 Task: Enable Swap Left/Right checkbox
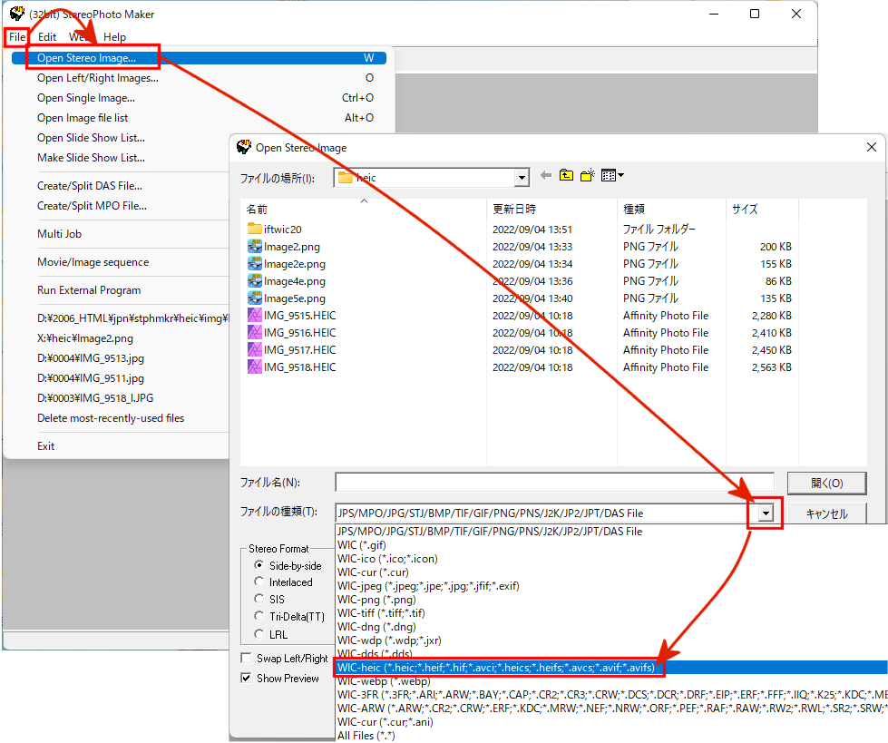click(247, 658)
